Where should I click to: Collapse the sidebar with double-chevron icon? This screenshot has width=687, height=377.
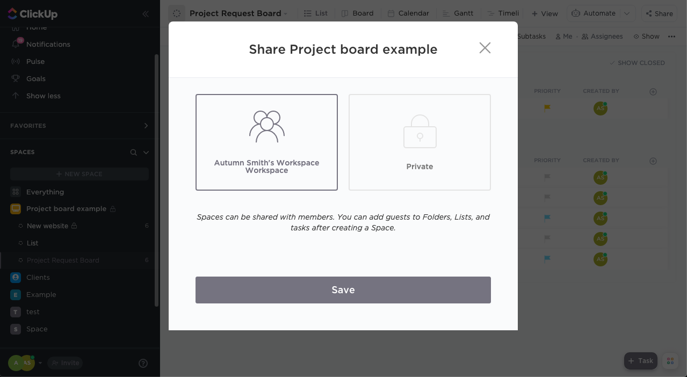coord(146,14)
